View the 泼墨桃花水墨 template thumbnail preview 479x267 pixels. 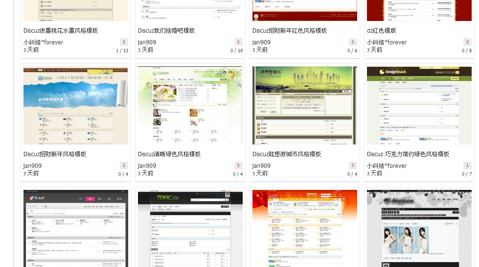click(76, 10)
